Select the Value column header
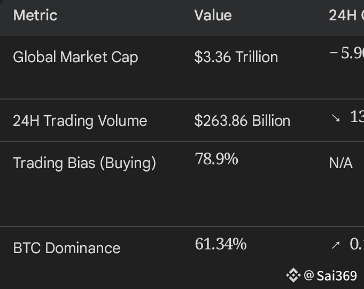364x289 pixels. 213,15
